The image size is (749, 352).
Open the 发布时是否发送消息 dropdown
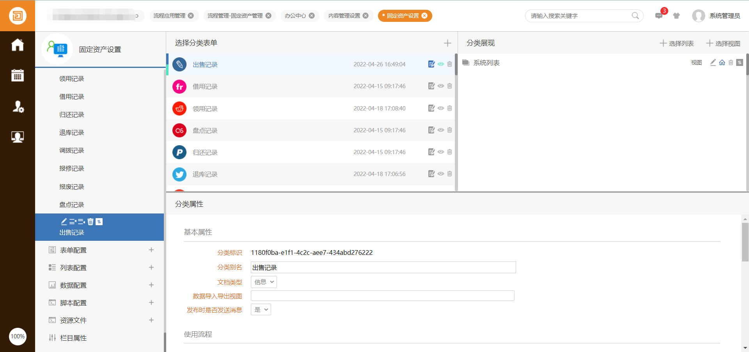[261, 310]
